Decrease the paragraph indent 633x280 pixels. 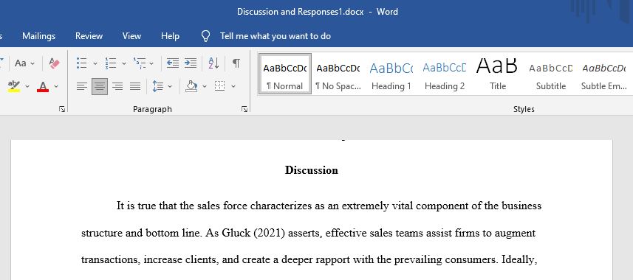[173, 63]
